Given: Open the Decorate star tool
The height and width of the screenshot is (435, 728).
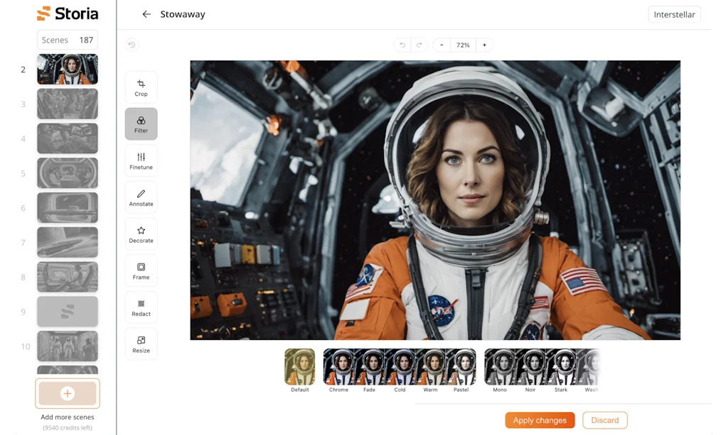Looking at the screenshot, I should [141, 234].
